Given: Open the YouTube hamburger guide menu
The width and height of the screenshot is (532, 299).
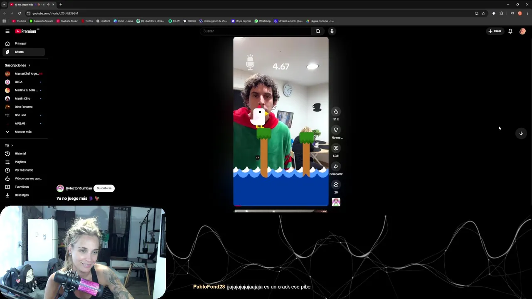Looking at the screenshot, I should click(7, 31).
